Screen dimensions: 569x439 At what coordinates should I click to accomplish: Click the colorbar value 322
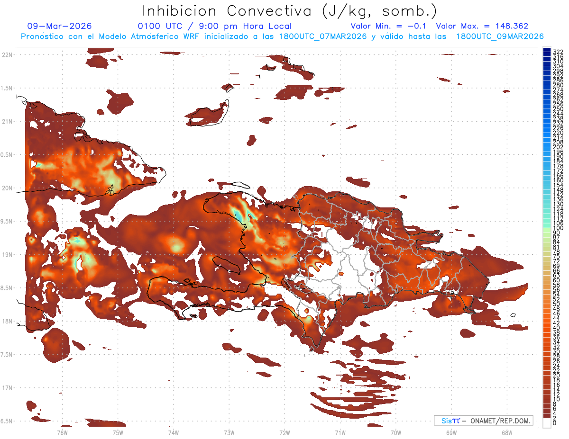(x=558, y=52)
